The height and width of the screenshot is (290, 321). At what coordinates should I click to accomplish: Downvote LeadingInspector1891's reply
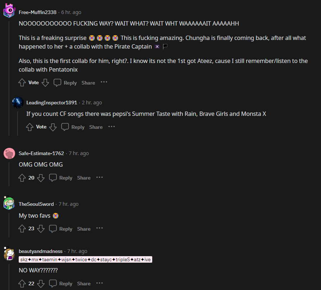pos(53,127)
